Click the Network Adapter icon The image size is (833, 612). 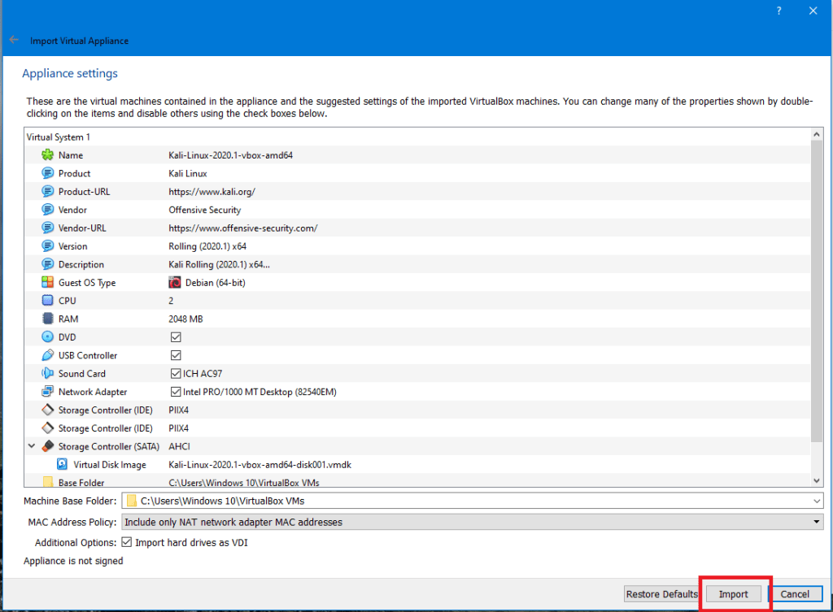point(47,392)
